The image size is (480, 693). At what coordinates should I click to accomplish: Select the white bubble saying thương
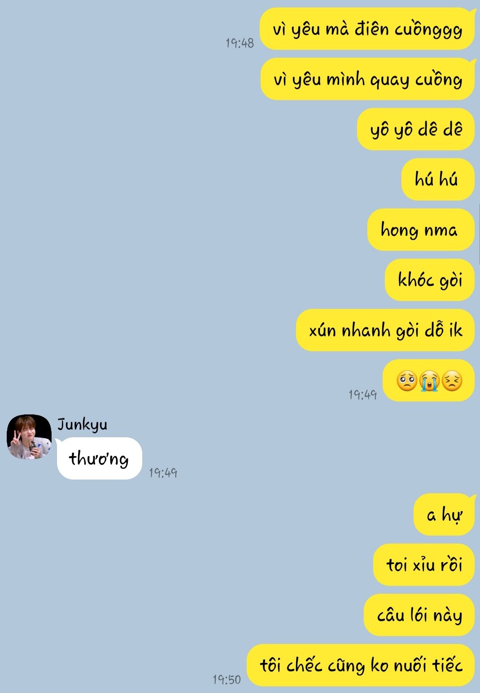pos(99,458)
